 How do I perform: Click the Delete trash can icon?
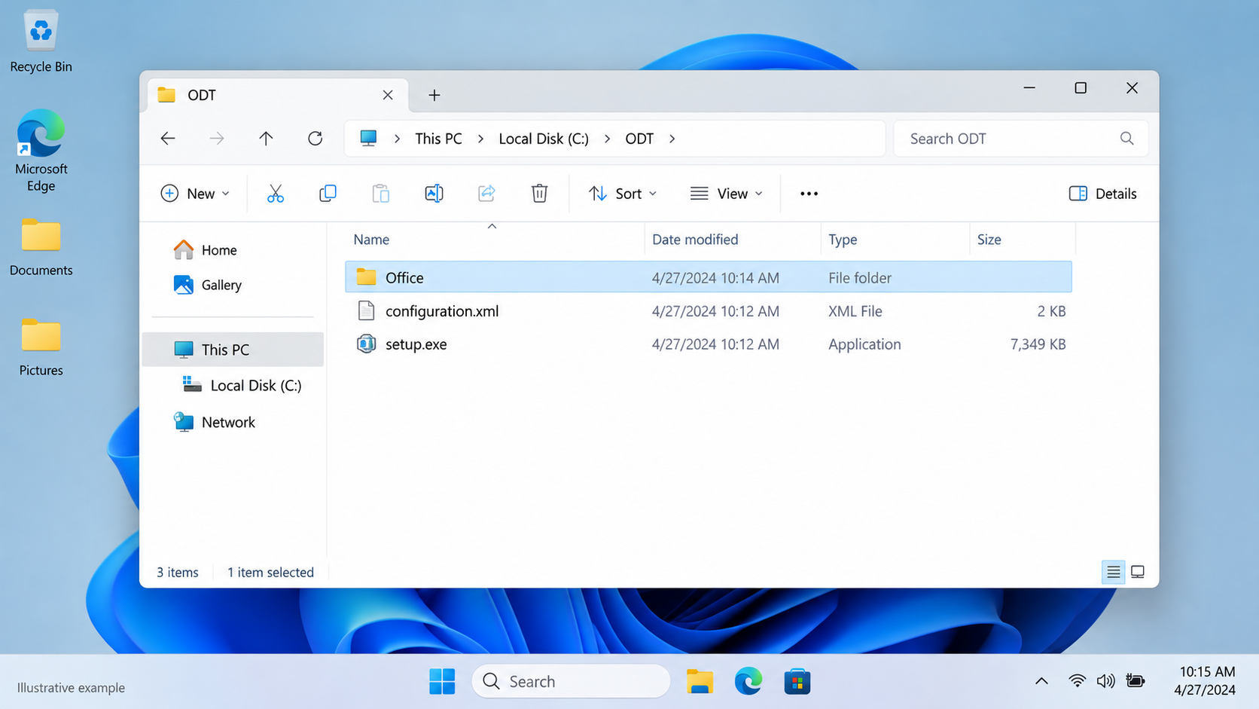pos(539,194)
